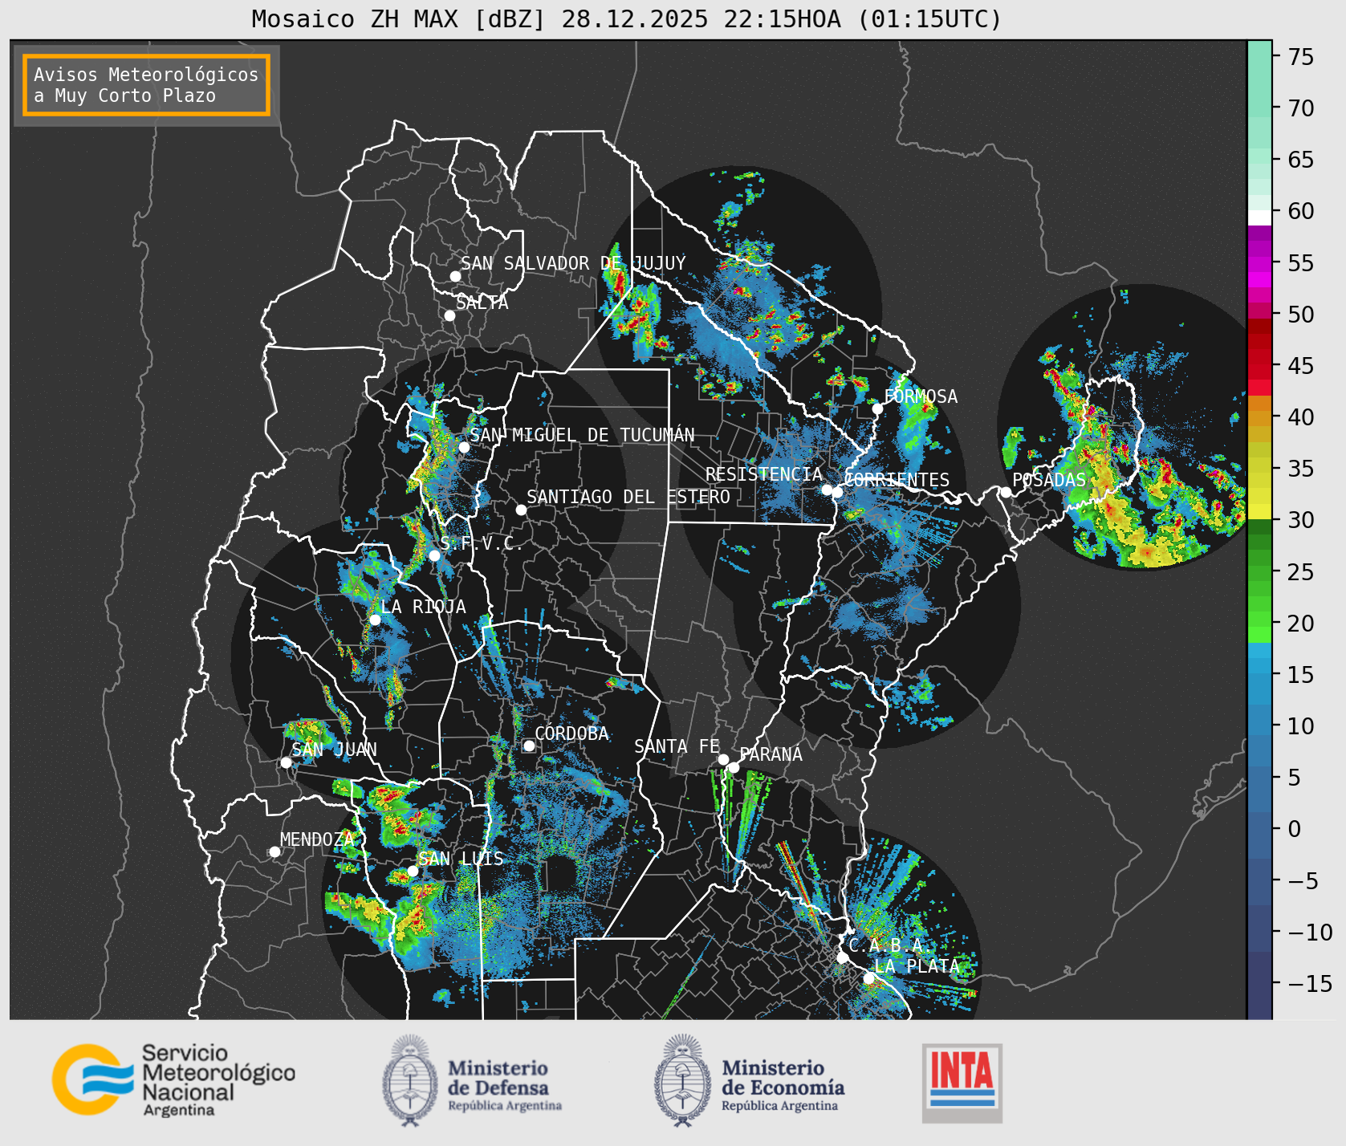Click the bright yellow band just above 30 dBZ
Viewport: 1346px width, 1146px height.
click(x=1259, y=512)
